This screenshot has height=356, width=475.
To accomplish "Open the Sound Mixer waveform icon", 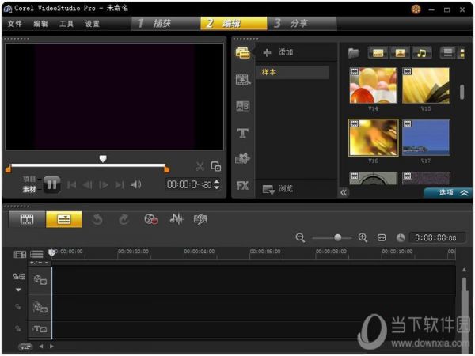I will click(x=177, y=219).
